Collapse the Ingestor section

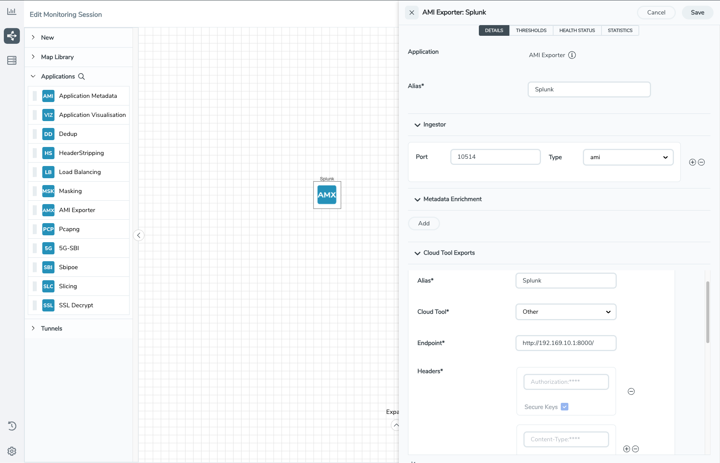pos(418,125)
